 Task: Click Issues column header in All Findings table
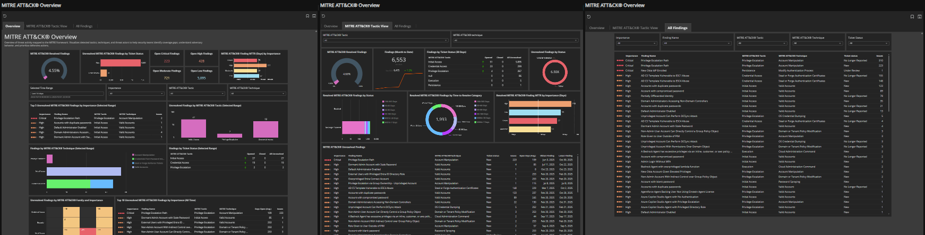coord(880,56)
